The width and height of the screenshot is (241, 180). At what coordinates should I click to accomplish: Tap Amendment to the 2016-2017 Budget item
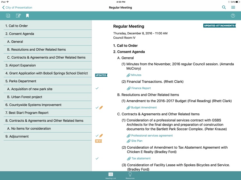point(176,101)
